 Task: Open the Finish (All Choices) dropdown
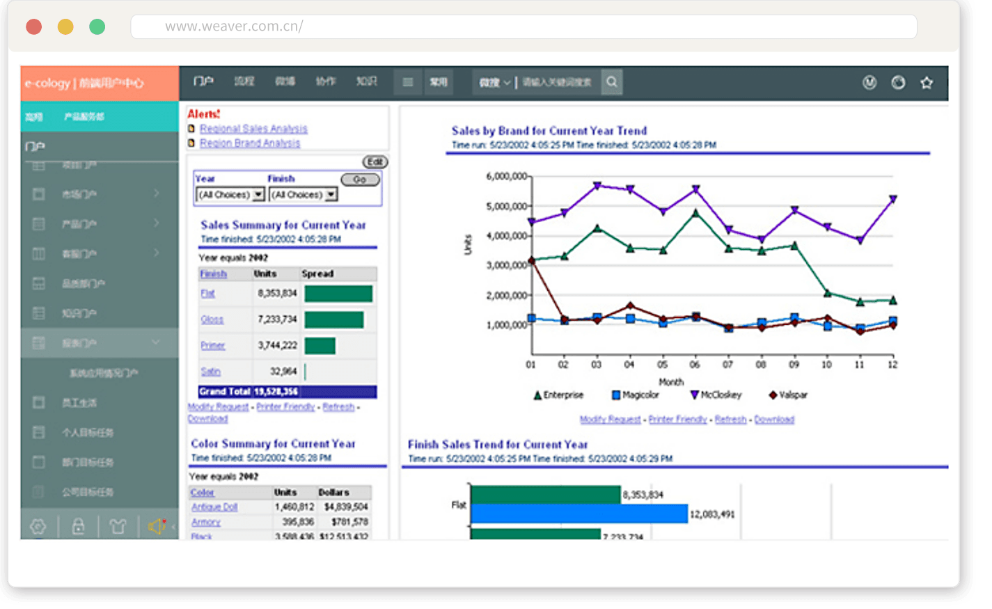pyautogui.click(x=331, y=195)
